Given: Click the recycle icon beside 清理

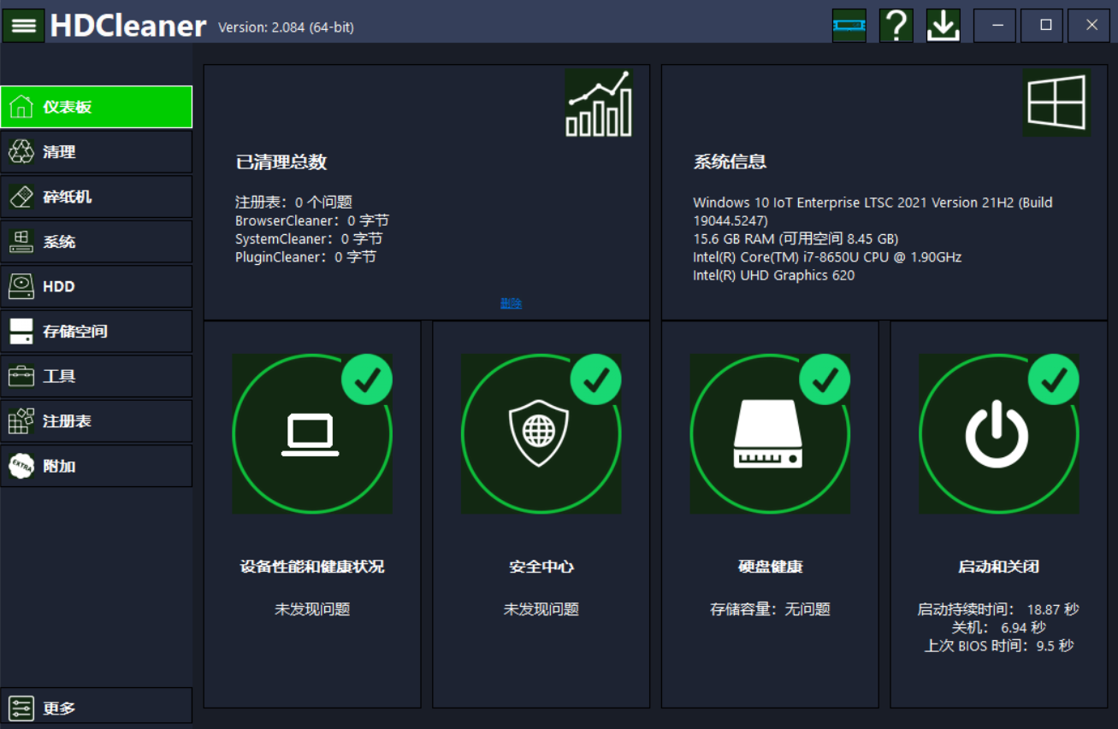Looking at the screenshot, I should coord(21,152).
